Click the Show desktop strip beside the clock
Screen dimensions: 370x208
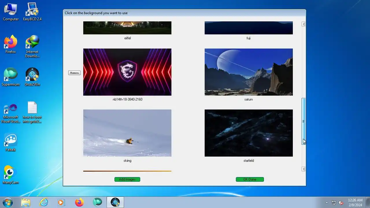point(368,203)
